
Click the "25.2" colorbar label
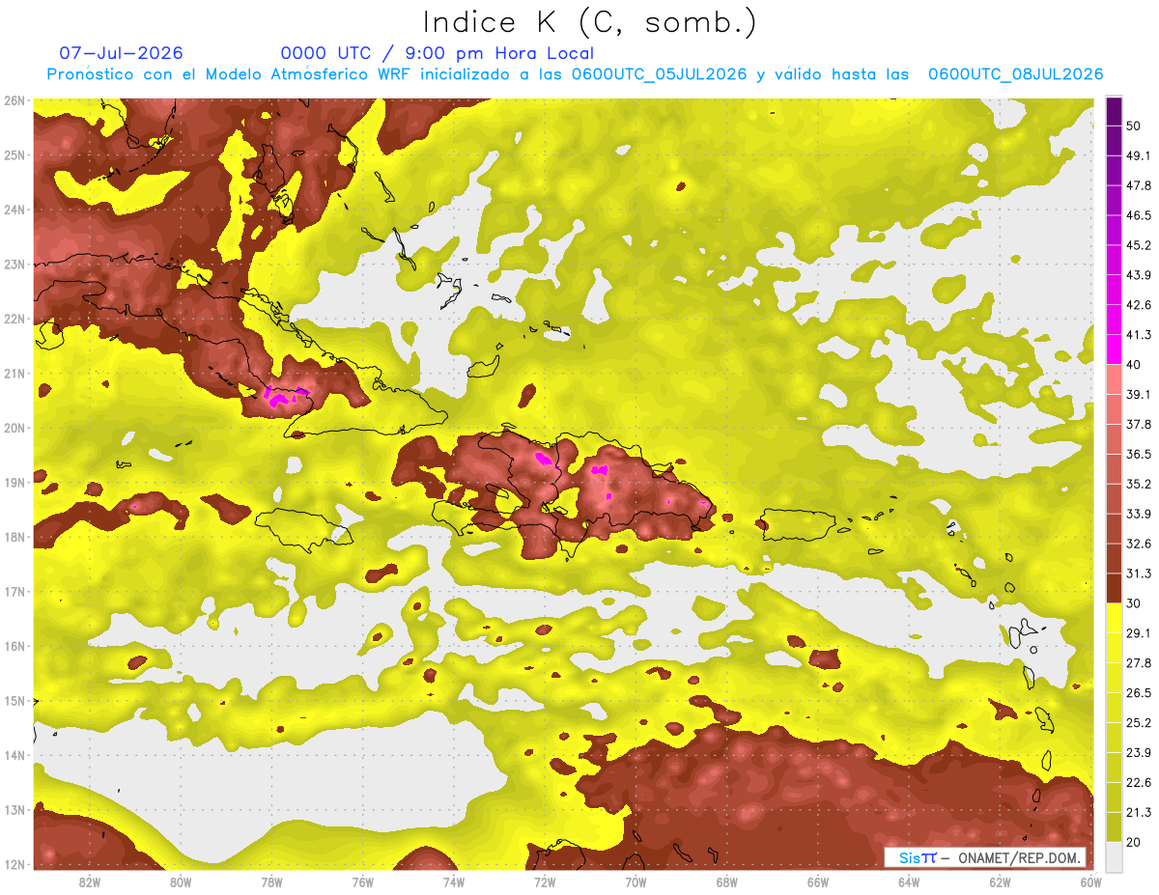coord(1138,722)
